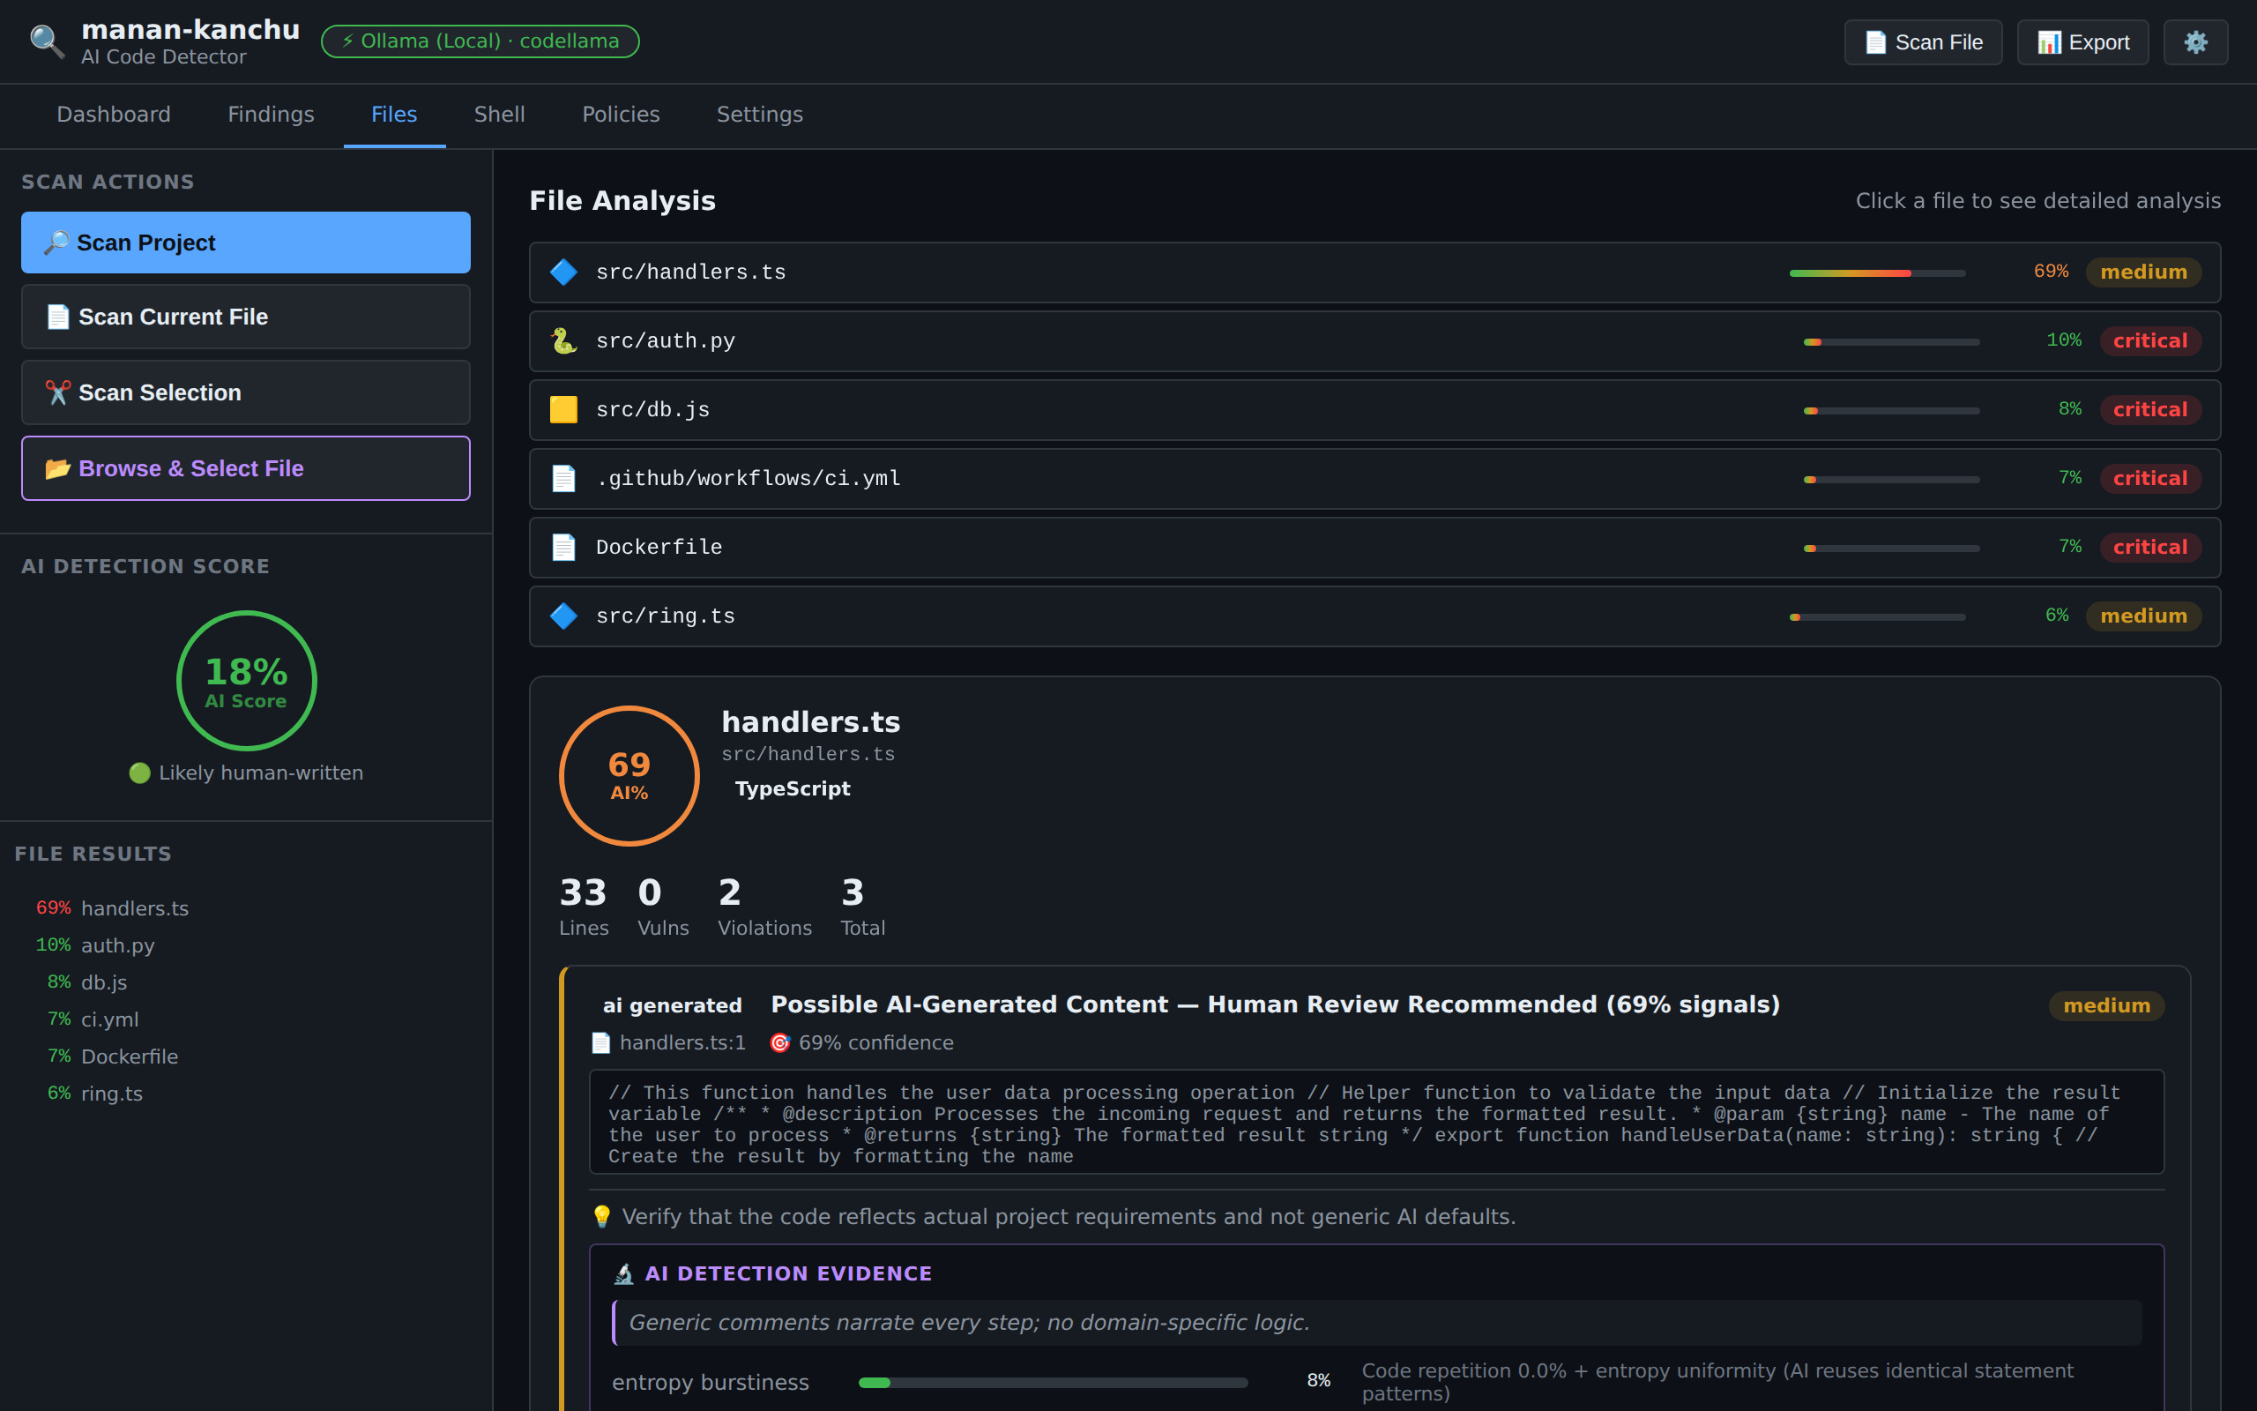2257x1411 pixels.
Task: Switch to the Dashboard tab
Action: pos(114,115)
